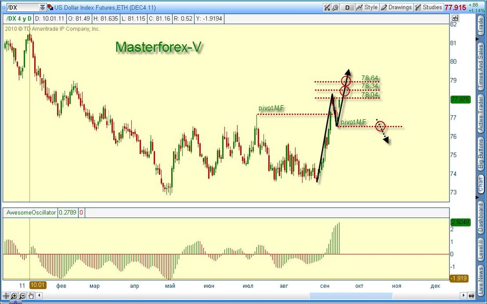
Task: Click the zoom in magnifier icon
Action: coord(14,295)
